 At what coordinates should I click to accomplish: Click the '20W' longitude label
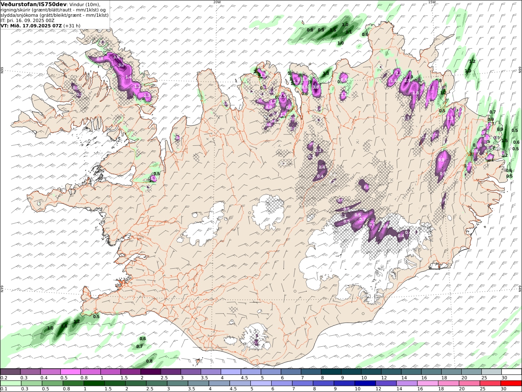click(217, 2)
